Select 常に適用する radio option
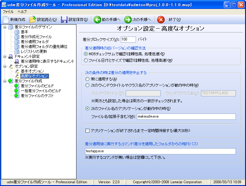The image size is (246, 186). (x=87, y=79)
